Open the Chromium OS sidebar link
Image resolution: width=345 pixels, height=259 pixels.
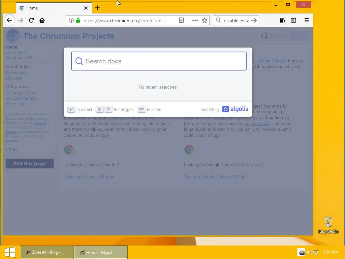click(x=19, y=58)
